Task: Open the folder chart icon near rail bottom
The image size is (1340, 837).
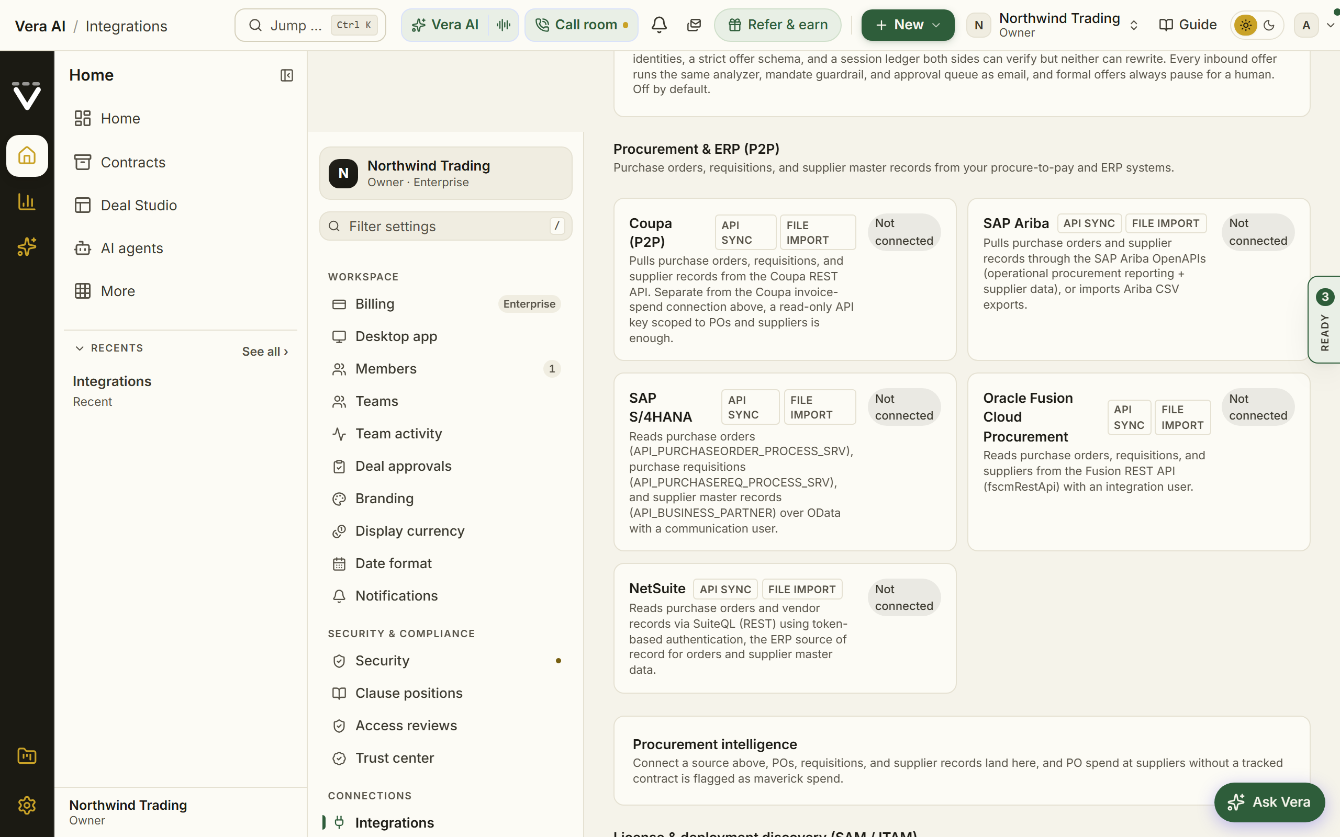Action: 27,756
